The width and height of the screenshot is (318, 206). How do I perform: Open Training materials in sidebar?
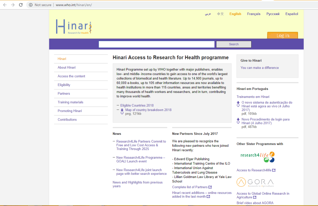pos(70,102)
